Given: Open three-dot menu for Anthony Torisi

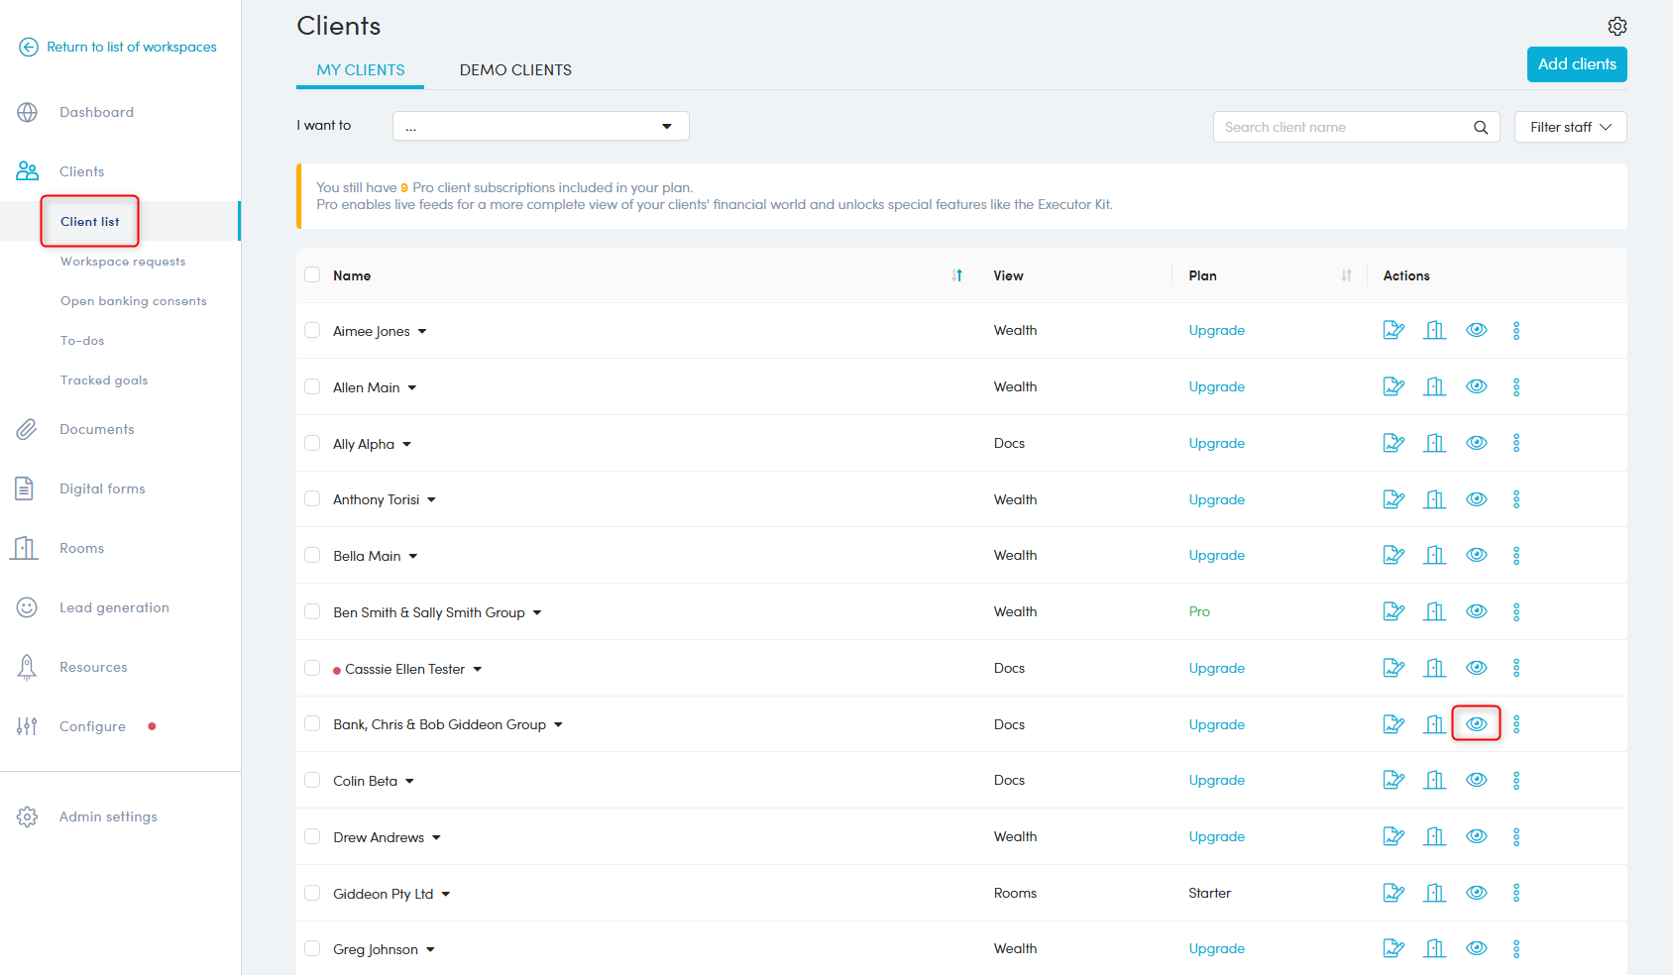Looking at the screenshot, I should [x=1515, y=499].
